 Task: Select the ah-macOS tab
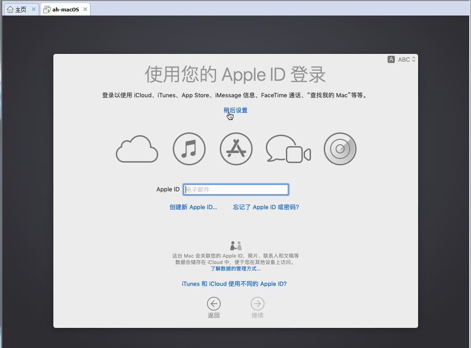point(62,9)
